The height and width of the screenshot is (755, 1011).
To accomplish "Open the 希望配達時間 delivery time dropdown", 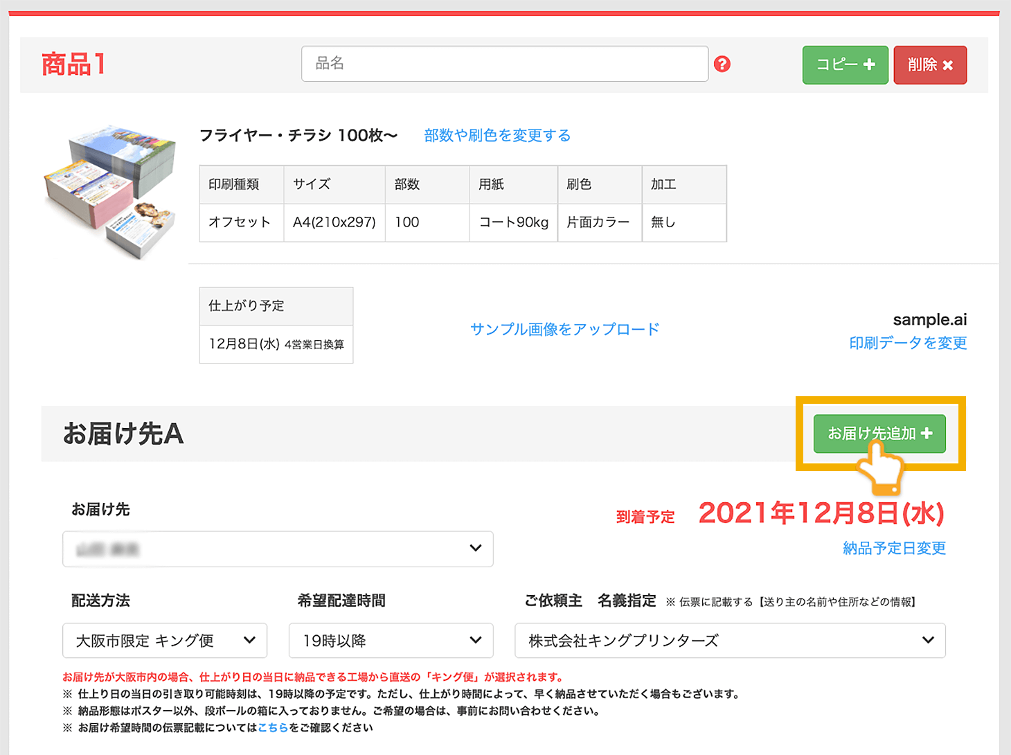I will [x=390, y=641].
